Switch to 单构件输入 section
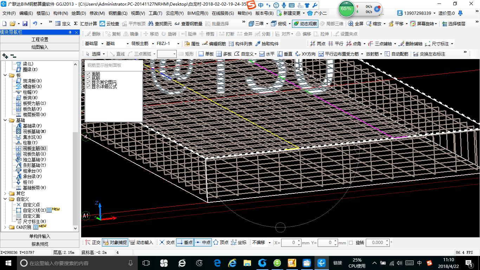The height and width of the screenshot is (270, 480). [40, 236]
